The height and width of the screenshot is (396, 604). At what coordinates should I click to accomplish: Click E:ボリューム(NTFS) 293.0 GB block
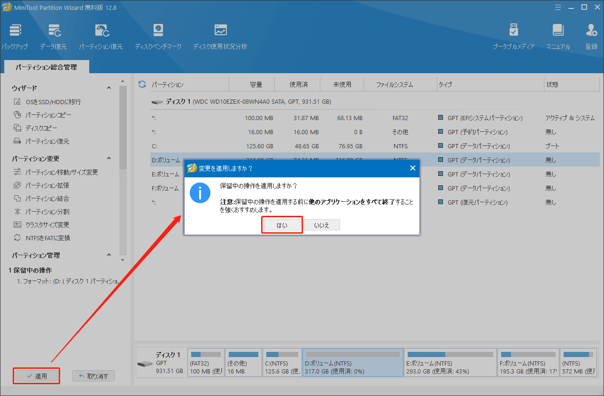pyautogui.click(x=450, y=362)
